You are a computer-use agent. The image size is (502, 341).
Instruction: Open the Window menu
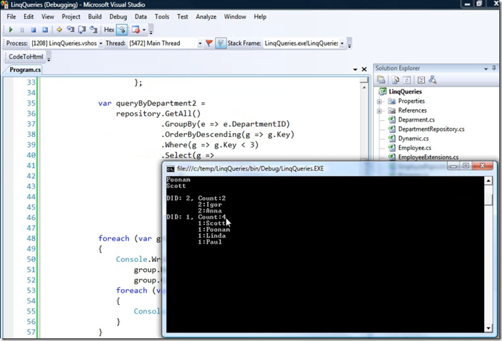tap(235, 16)
